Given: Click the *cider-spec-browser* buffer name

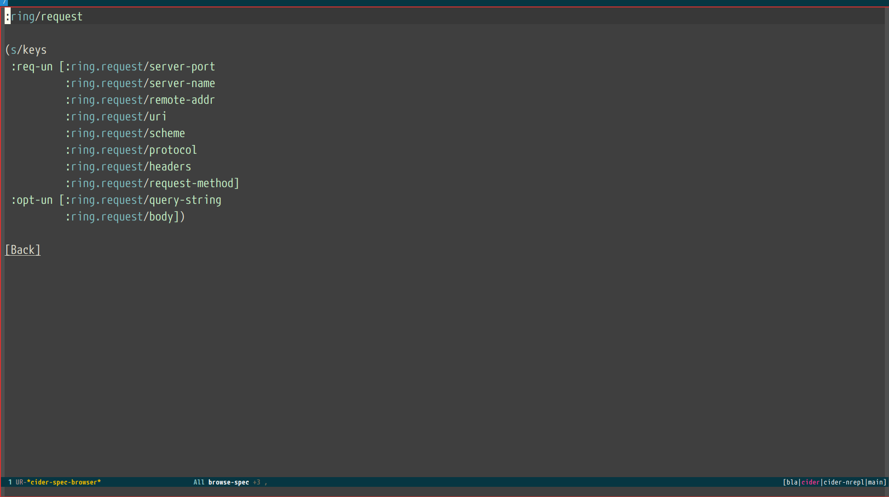Looking at the screenshot, I should click(64, 482).
